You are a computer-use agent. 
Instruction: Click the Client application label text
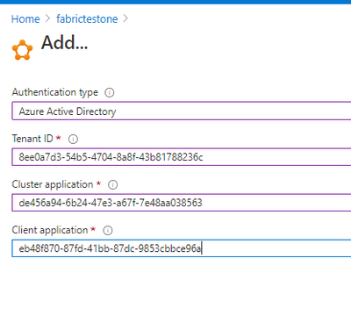[50, 230]
